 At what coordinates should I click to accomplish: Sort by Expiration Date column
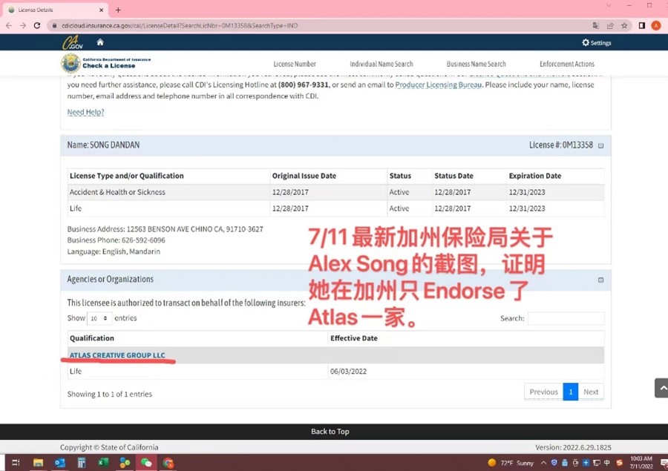pyautogui.click(x=555, y=176)
